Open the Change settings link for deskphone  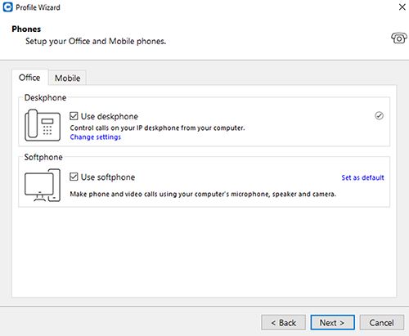click(x=96, y=137)
